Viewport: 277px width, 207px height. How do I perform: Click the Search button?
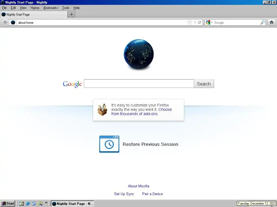pos(204,84)
